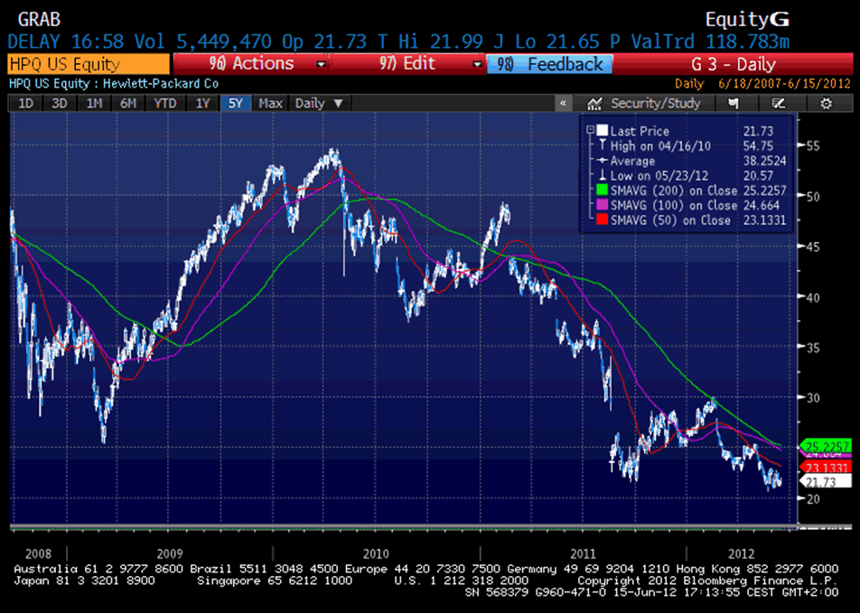
Task: Collapse the legend tree box icon
Action: (x=590, y=130)
